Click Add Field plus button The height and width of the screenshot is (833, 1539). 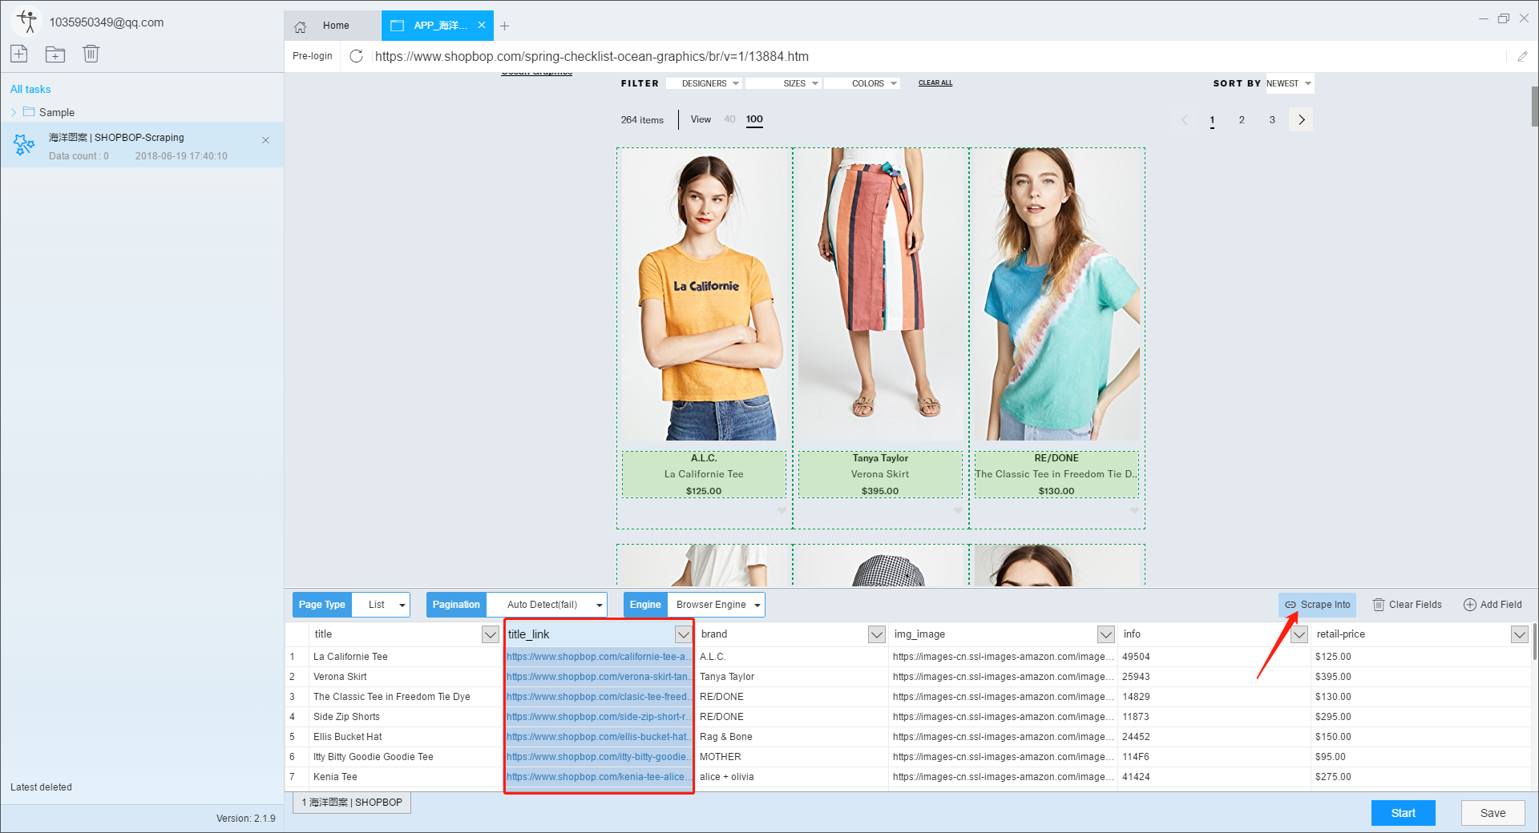point(1493,605)
